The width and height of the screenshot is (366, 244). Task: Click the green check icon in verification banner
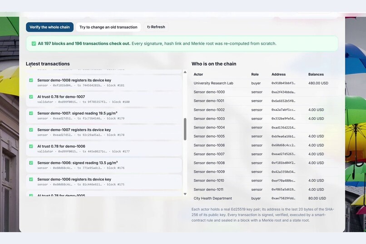tap(34, 44)
